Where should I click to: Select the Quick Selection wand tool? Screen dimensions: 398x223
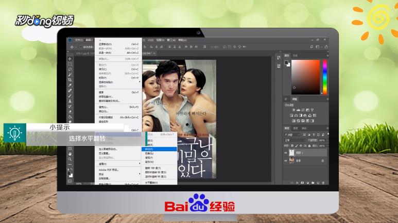pyautogui.click(x=70, y=74)
